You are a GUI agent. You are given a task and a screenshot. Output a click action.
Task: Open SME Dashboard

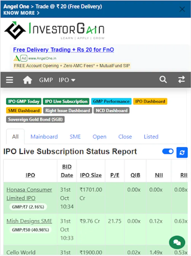(x=24, y=110)
